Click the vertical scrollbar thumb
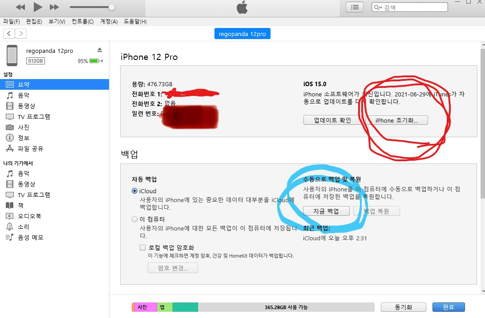485x318 pixels. (x=483, y=123)
